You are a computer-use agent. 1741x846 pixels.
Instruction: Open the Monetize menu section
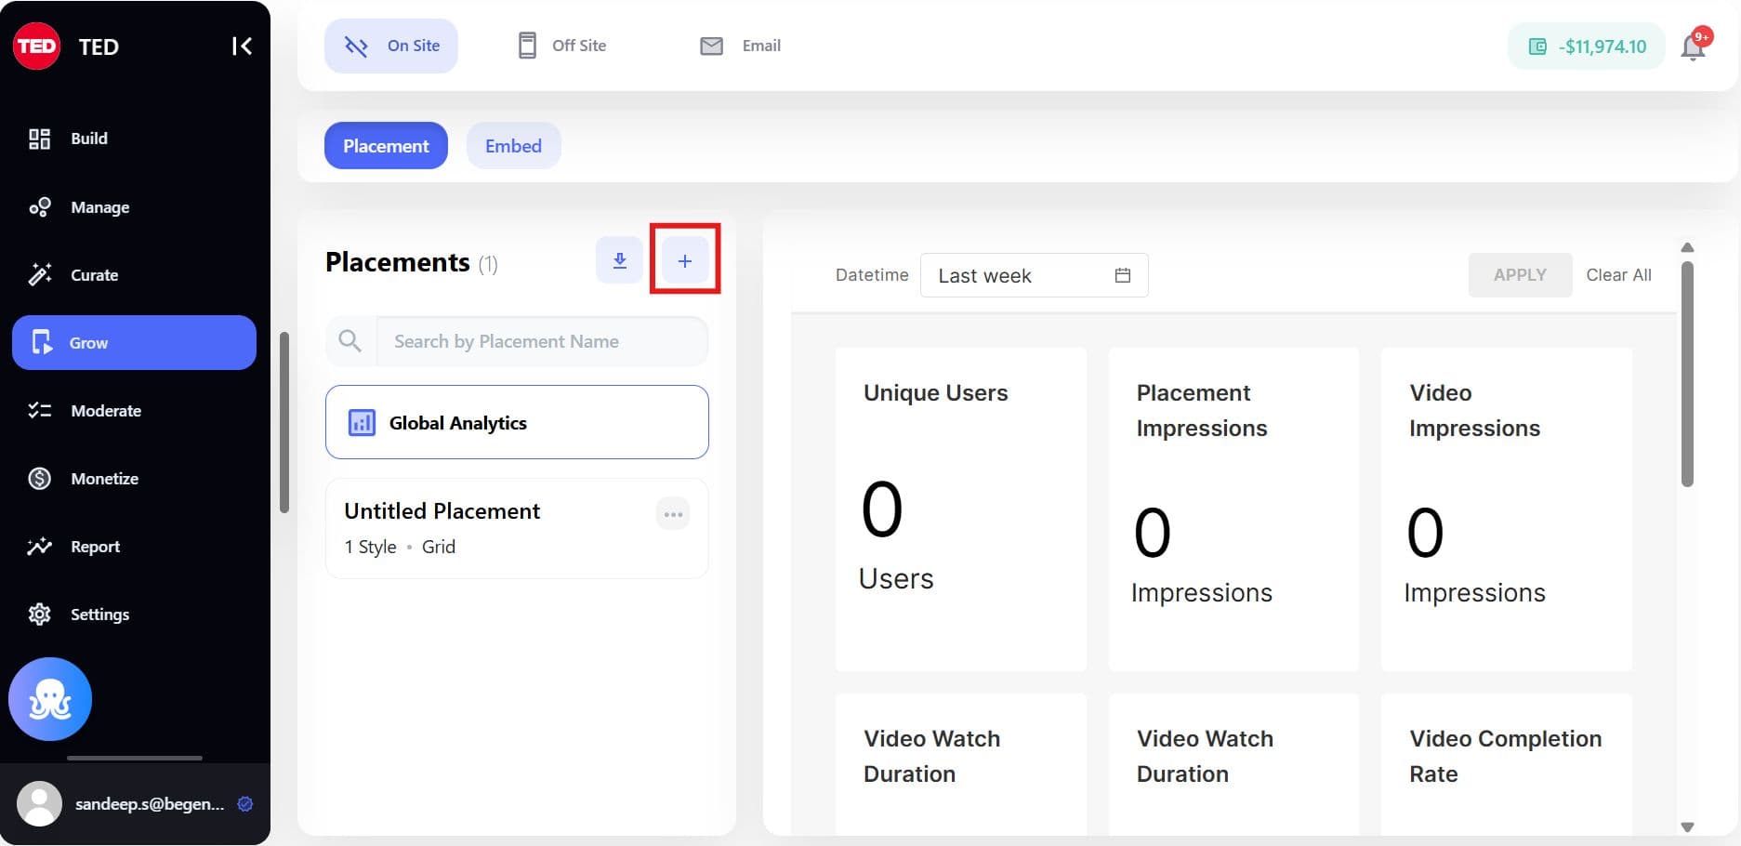[x=104, y=479]
